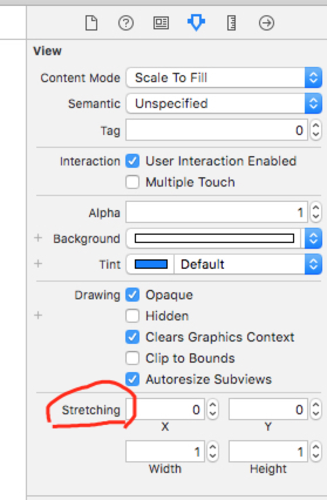Open the File inspector tab
Screen dimensions: 327x500
pos(91,23)
